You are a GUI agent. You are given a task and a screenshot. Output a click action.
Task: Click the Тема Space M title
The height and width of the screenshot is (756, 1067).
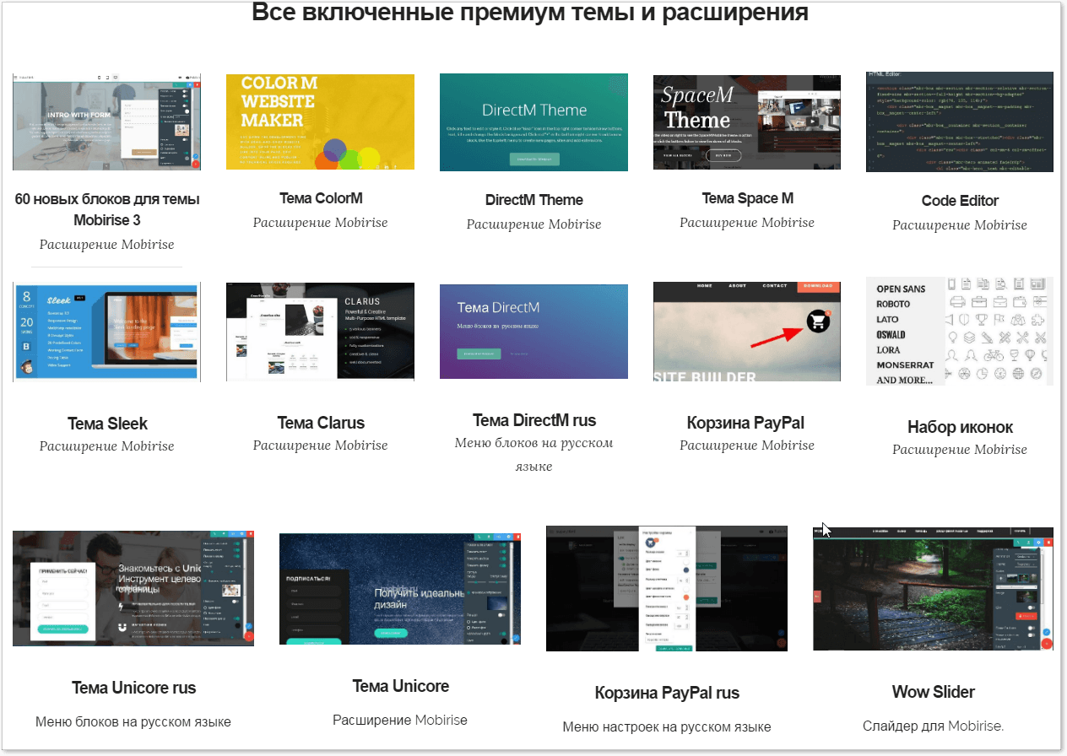click(x=747, y=198)
